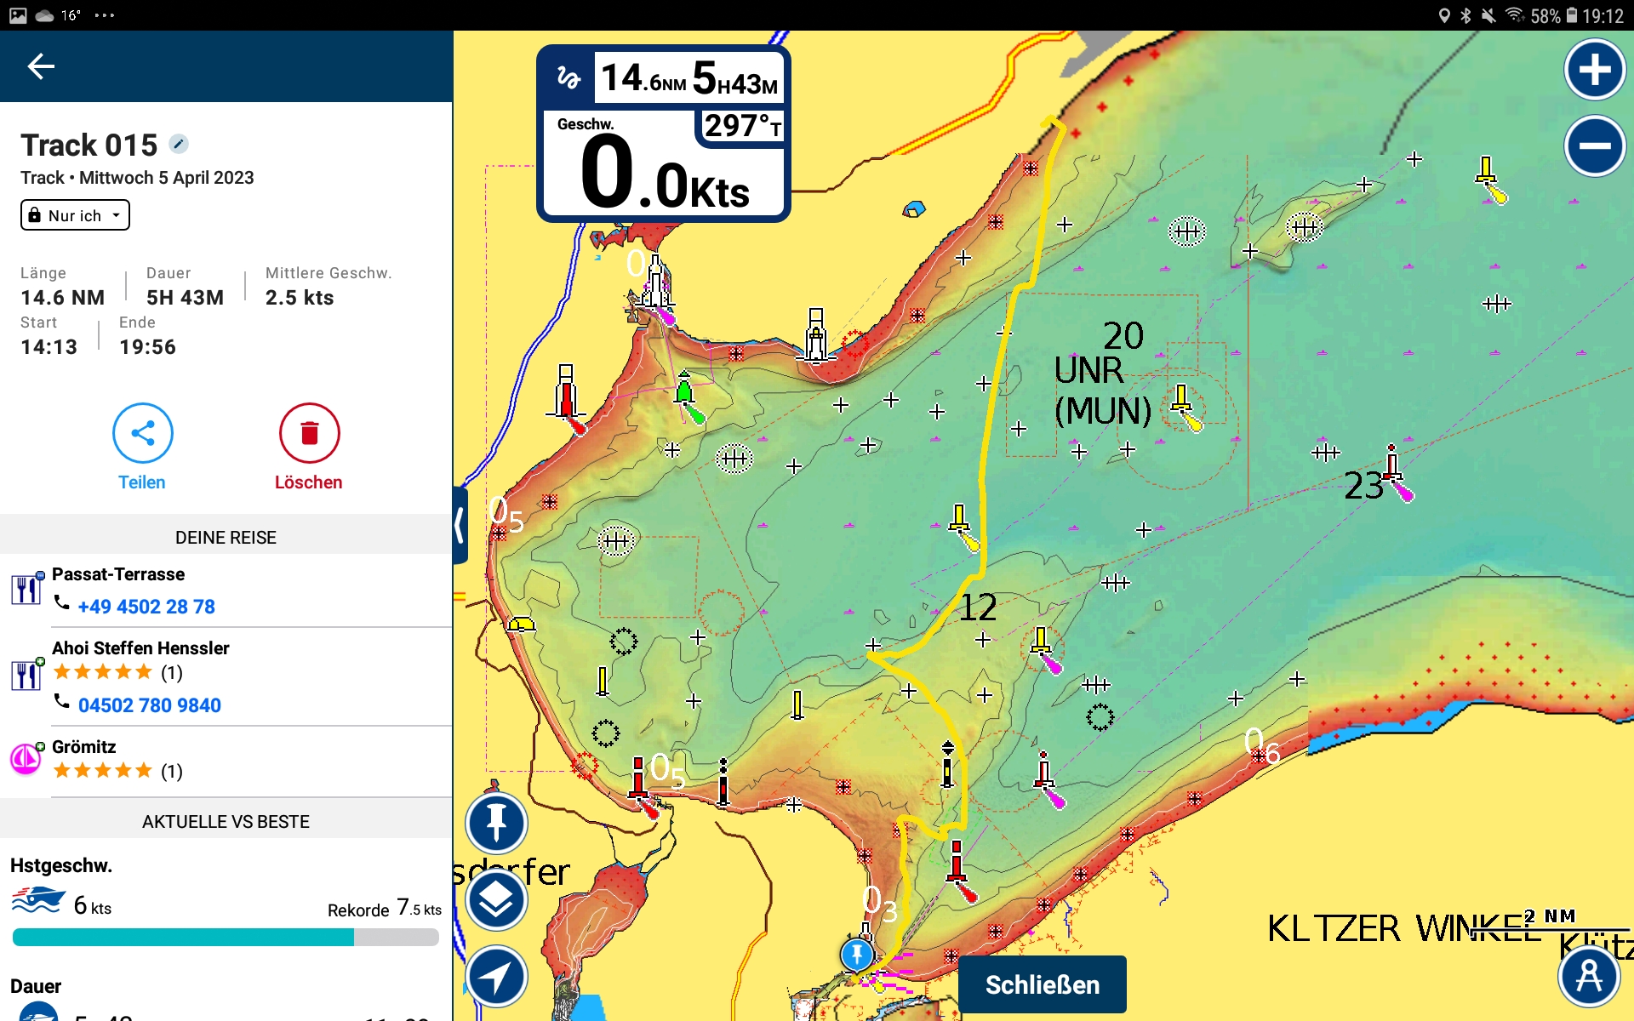Image resolution: width=1634 pixels, height=1021 pixels.
Task: Call Ahoi Steffen Henssler phone number
Action: (149, 705)
